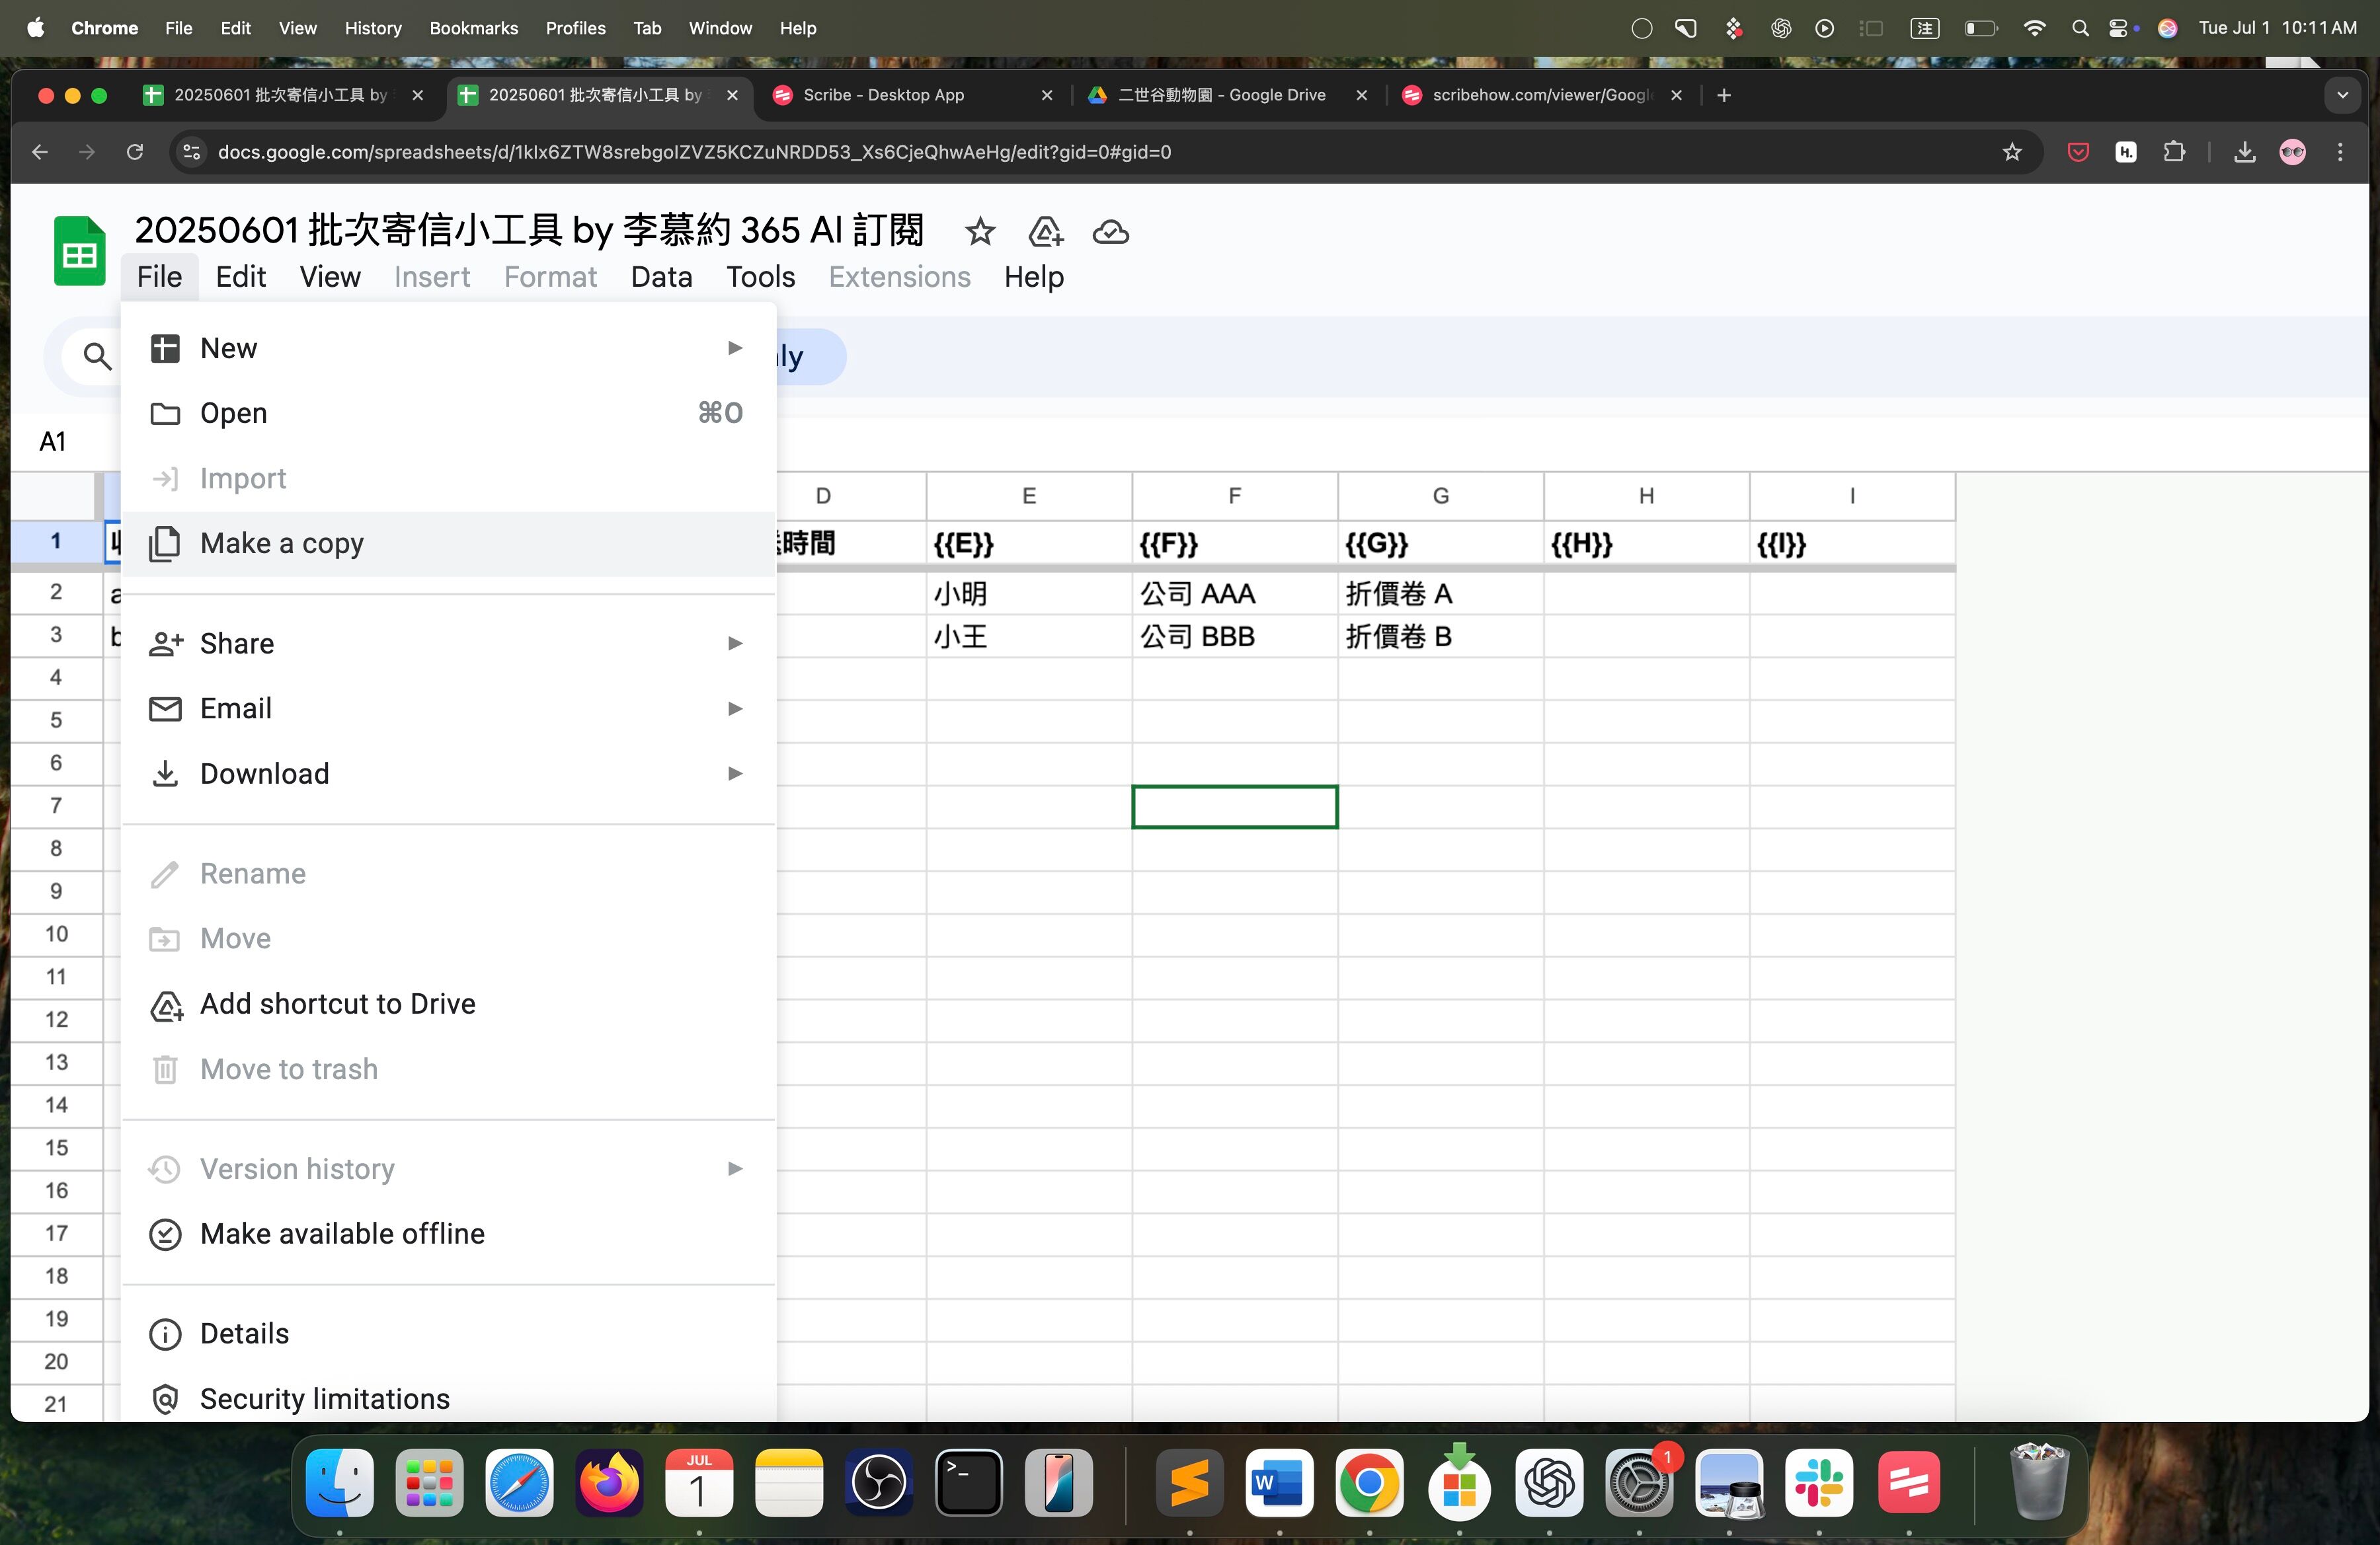Image resolution: width=2380 pixels, height=1545 pixels.
Task: Select cell F2 containing 公司 AAA
Action: click(1235, 593)
